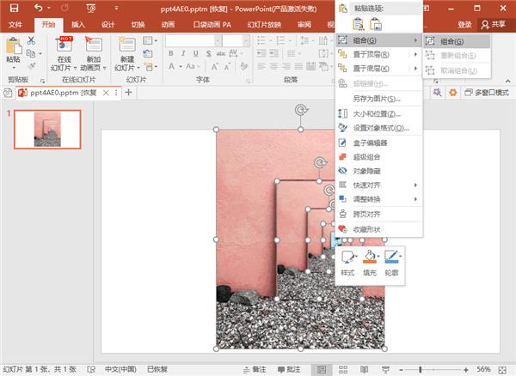The width and height of the screenshot is (516, 376).
Task: Open 设置对象格式(O)...
Action: [378, 128]
